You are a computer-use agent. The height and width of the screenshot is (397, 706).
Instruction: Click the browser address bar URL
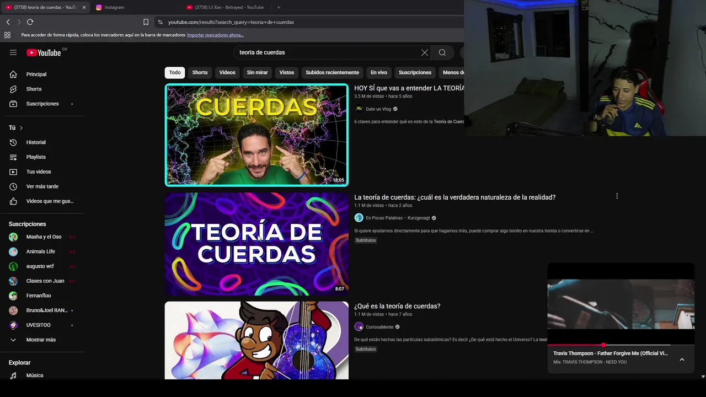pyautogui.click(x=231, y=22)
